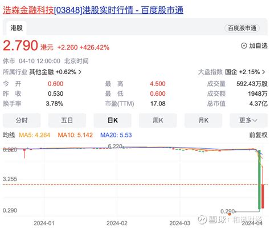Screen dimensions: 270x228
Task: Click the 加自选 plus icon
Action: click(244, 46)
